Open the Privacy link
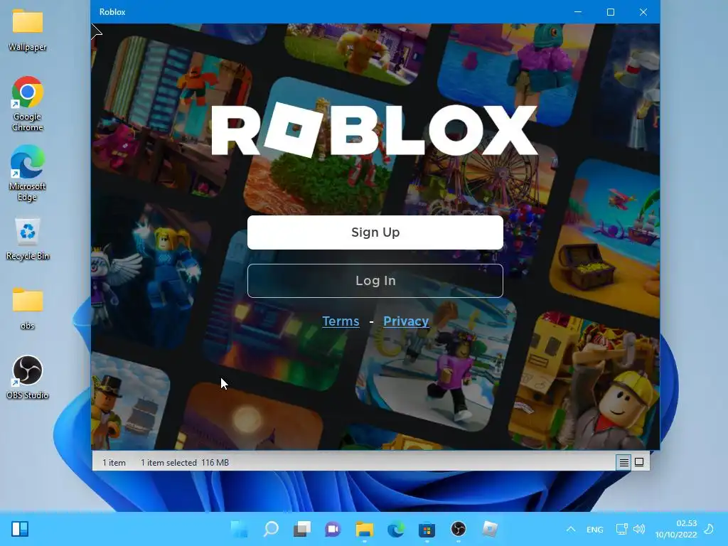The height and width of the screenshot is (546, 728). tap(406, 321)
